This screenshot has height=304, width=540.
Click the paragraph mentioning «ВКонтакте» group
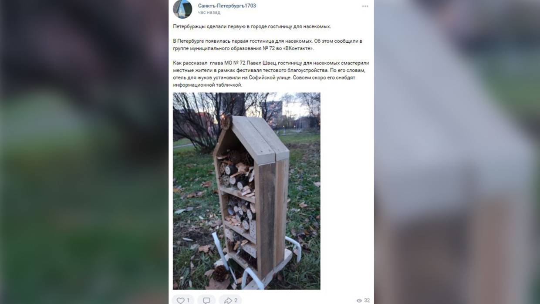coord(267,44)
